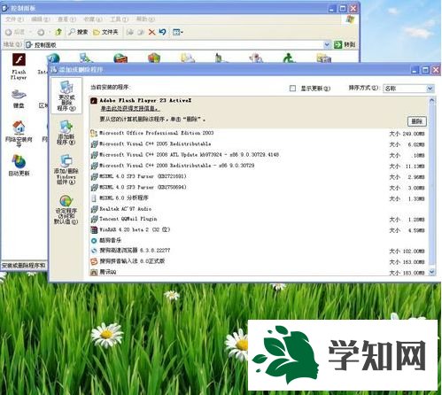This screenshot has height=395, width=442.
Task: Select 酷狗音乐 program entry
Action: pyautogui.click(x=258, y=240)
